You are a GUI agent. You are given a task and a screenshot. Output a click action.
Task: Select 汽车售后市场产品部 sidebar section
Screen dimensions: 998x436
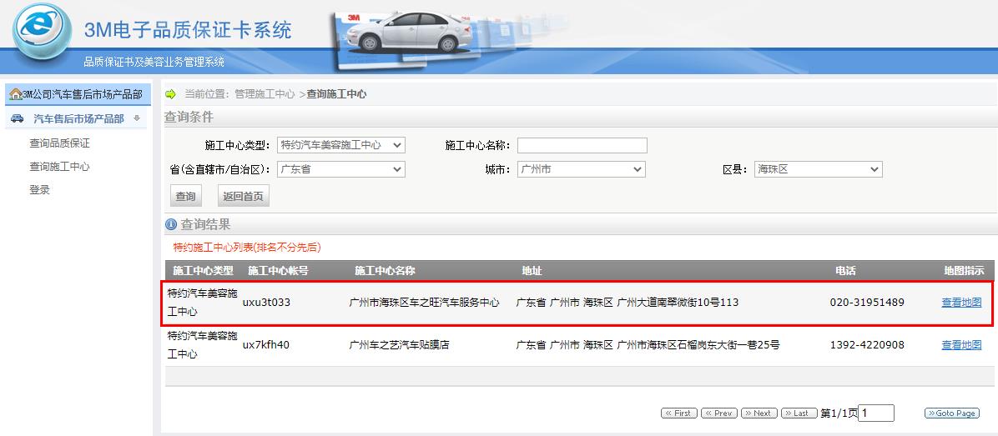pos(78,119)
